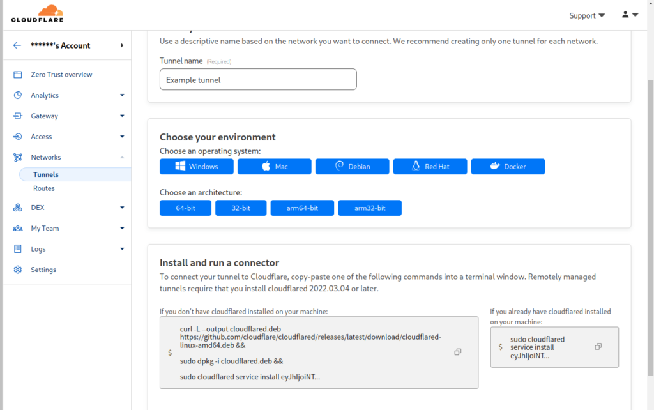
Task: Expand the account switcher arrow
Action: 122,45
